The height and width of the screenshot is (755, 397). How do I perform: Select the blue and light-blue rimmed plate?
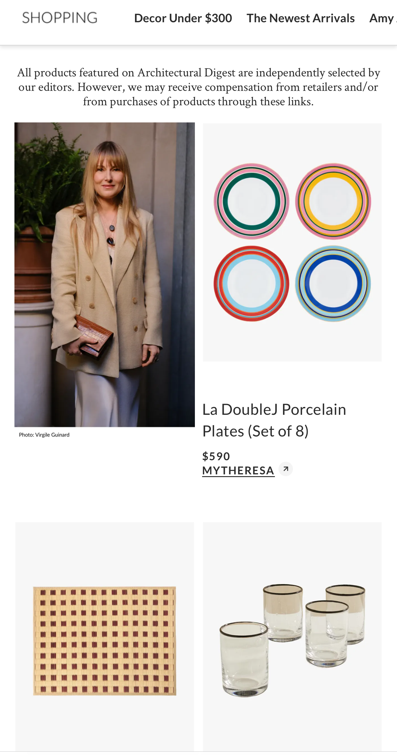pos(333,283)
